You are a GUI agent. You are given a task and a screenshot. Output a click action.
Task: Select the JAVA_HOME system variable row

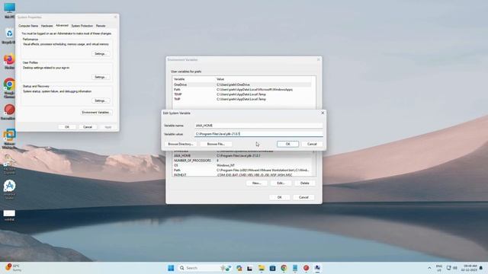tap(242, 155)
